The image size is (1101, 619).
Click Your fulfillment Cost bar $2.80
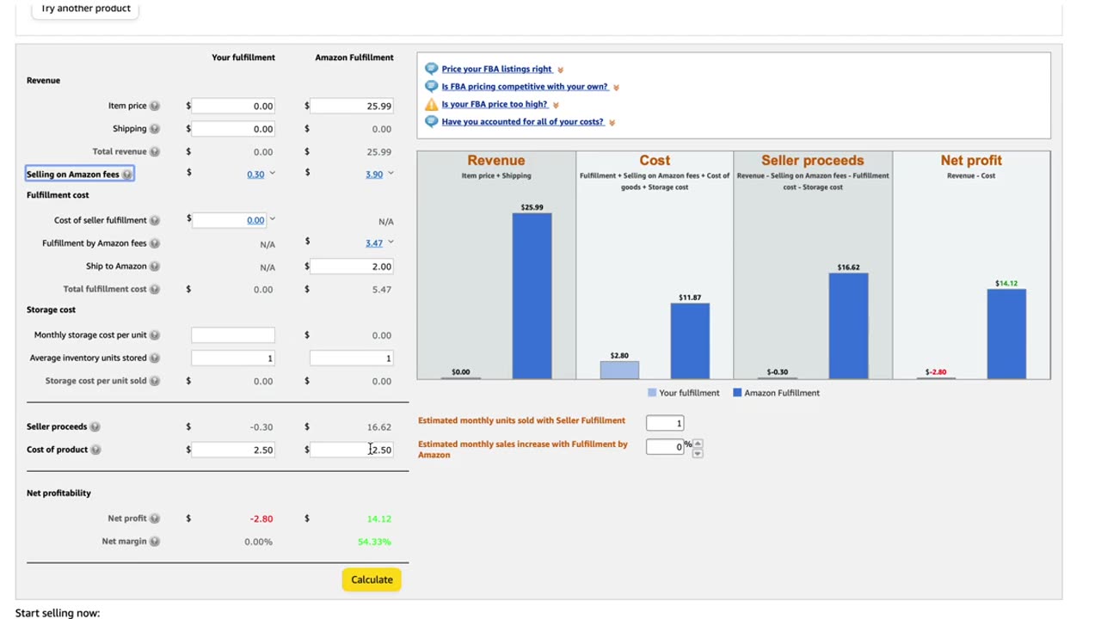[619, 370]
